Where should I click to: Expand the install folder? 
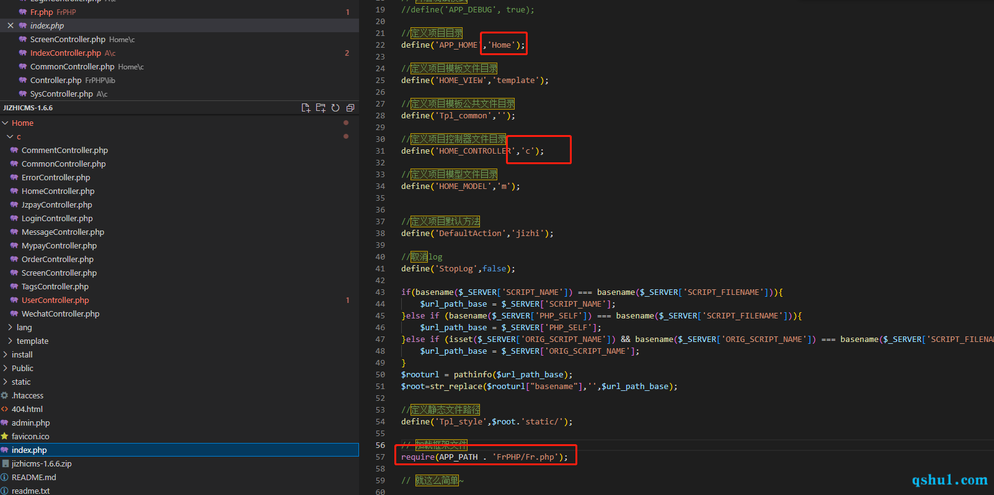pos(5,354)
